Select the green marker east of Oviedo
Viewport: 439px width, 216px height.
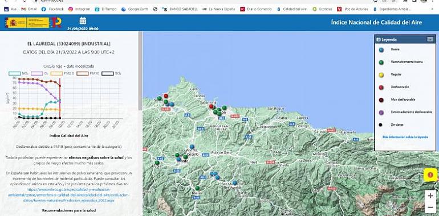tap(185, 157)
